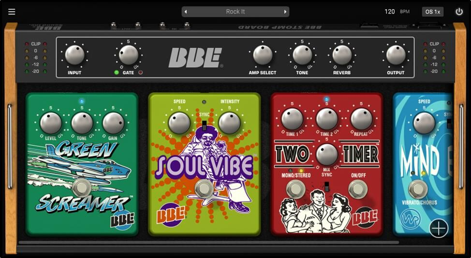Open the hamburger menu

(12, 12)
